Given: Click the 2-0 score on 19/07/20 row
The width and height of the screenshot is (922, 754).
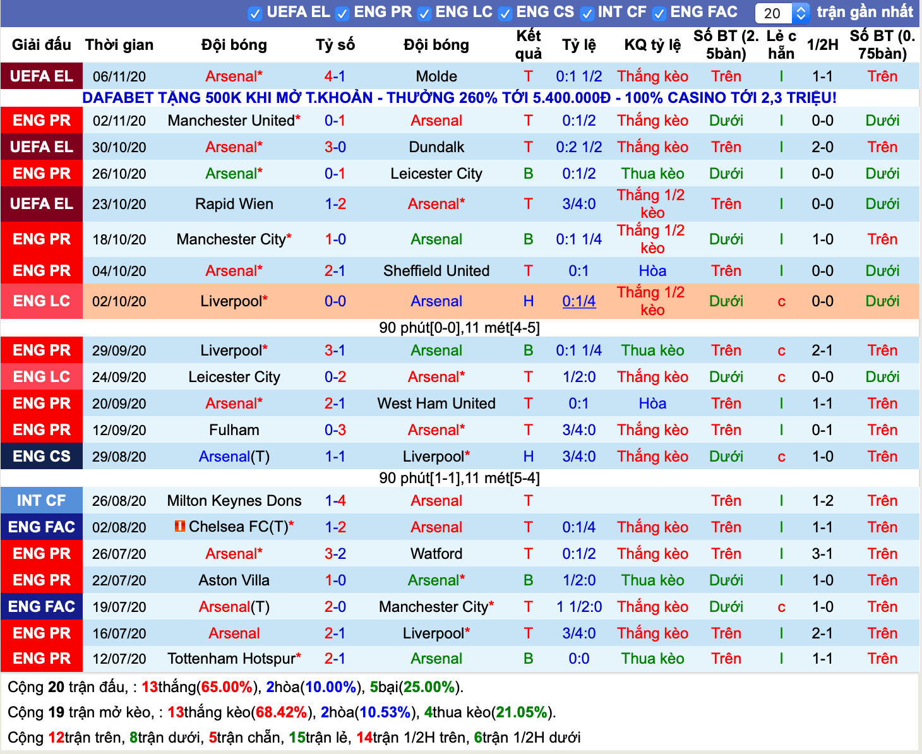Looking at the screenshot, I should [335, 607].
